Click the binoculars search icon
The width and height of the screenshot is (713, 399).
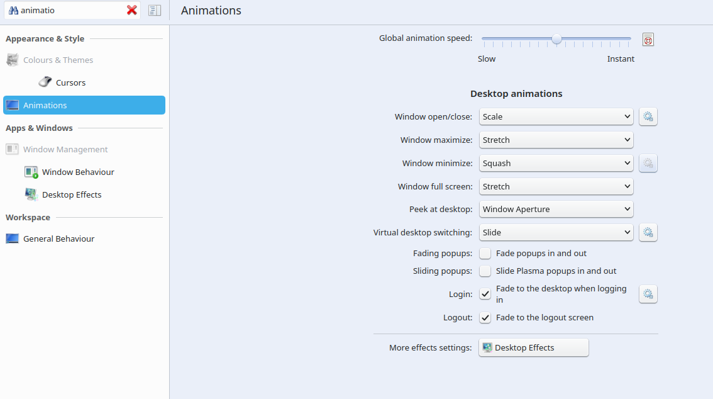click(x=14, y=11)
